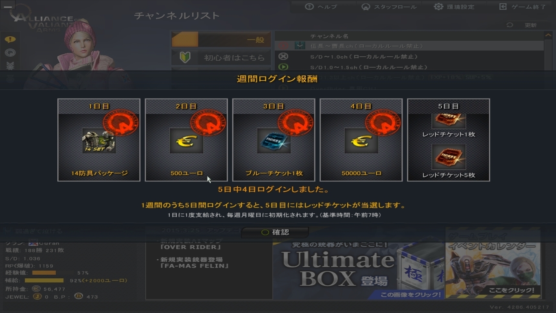Open スタッフロール staff credits
556x313 pixels.
389,7
